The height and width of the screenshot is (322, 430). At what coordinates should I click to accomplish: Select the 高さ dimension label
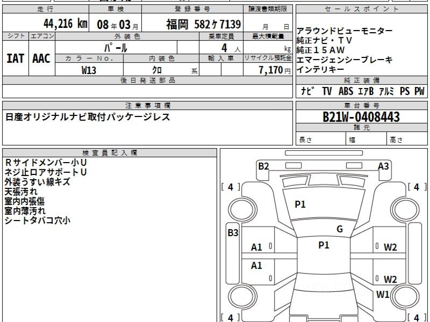(x=396, y=140)
